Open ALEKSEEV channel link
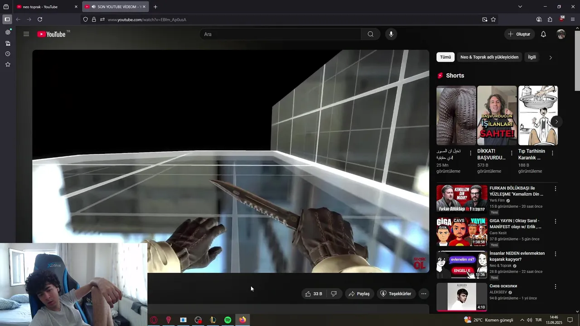Image resolution: width=580 pixels, height=326 pixels. 498,292
